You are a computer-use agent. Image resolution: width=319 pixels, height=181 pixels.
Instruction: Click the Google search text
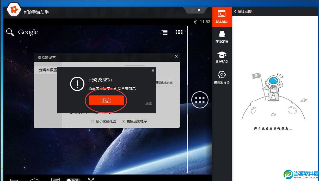tap(28, 33)
